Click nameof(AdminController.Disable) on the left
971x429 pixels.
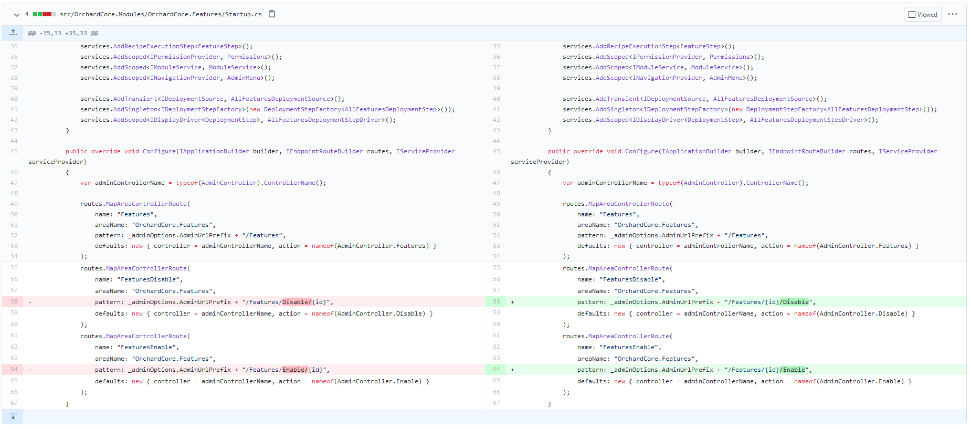368,313
